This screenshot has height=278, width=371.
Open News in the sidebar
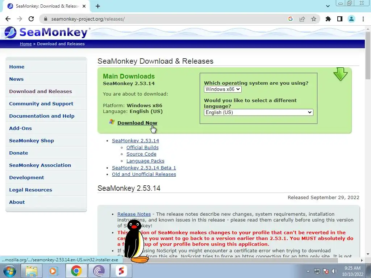46,79
